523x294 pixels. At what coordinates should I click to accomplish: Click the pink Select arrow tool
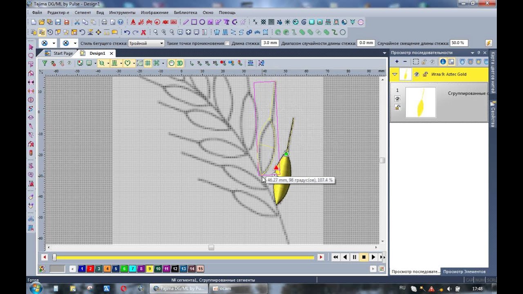pyautogui.click(x=31, y=47)
